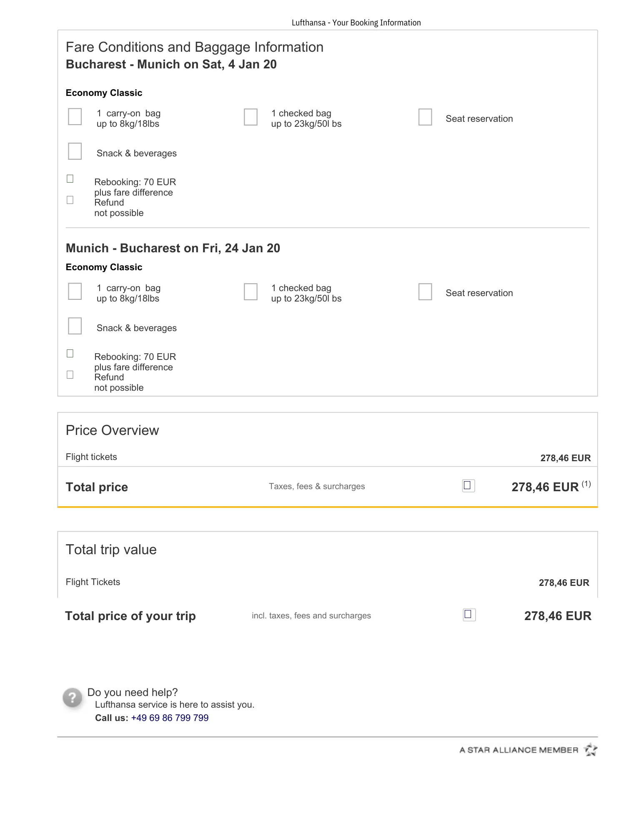Click the outbound Snack & beverages icon box
Viewport: 644px width, 834px height.
(x=75, y=151)
